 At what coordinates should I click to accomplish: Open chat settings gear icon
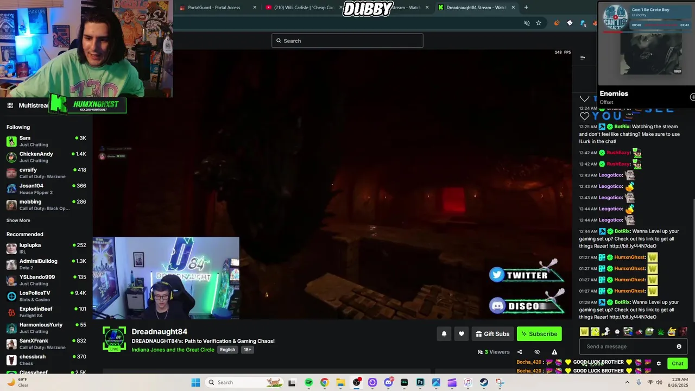click(659, 364)
